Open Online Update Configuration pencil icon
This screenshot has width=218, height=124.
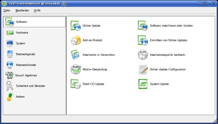[143, 69]
